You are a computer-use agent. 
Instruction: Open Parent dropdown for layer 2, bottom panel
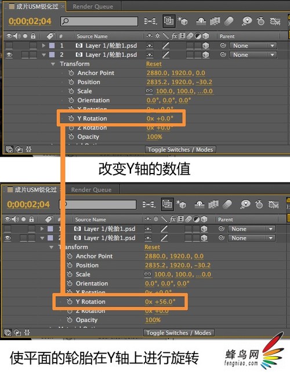(x=252, y=238)
